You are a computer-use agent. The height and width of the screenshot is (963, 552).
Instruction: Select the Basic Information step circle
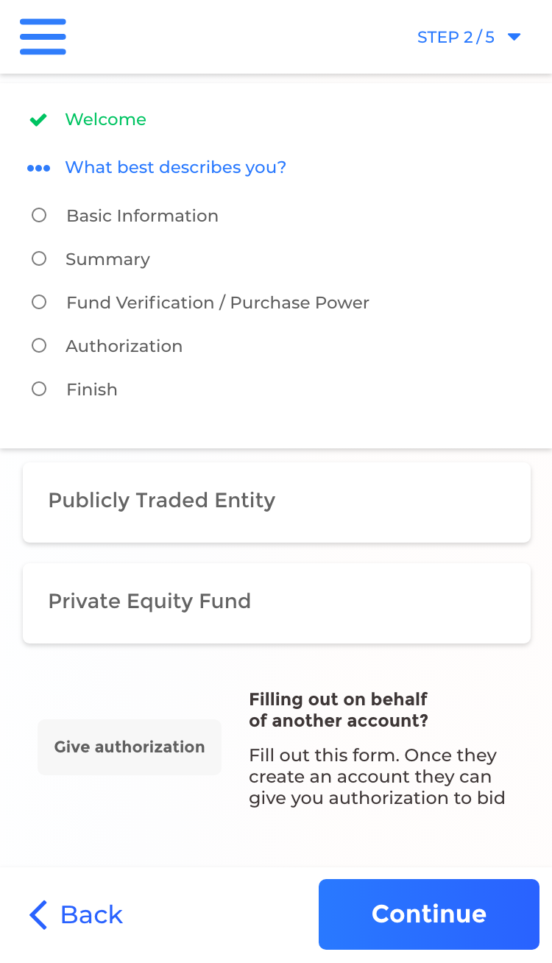click(x=39, y=215)
